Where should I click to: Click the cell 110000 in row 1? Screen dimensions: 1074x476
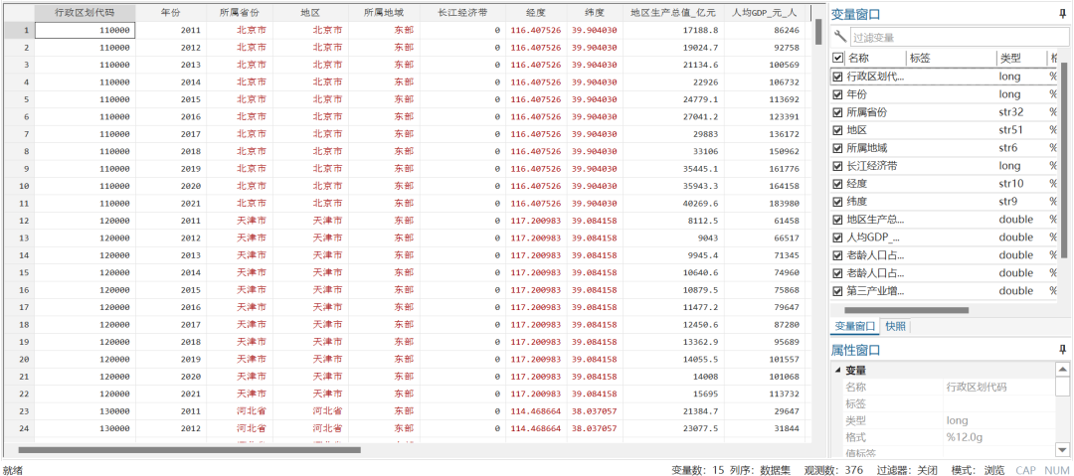coord(85,30)
